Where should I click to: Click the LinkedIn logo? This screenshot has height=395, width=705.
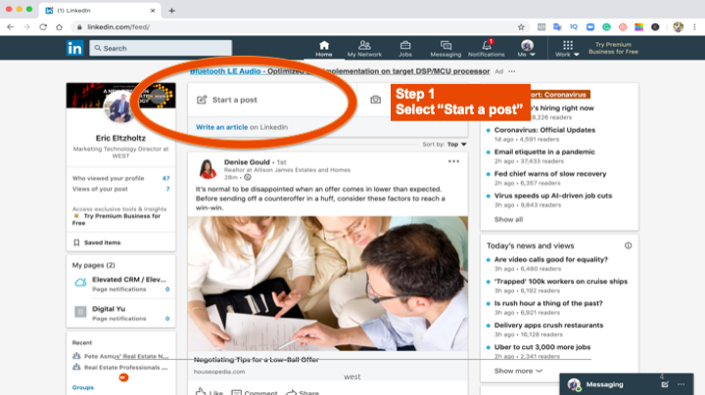75,48
